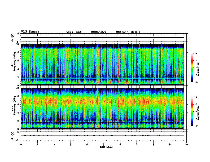Select the date text "Oct. 6 , 2025"
Screen dimensions: 210x162
click(74, 32)
